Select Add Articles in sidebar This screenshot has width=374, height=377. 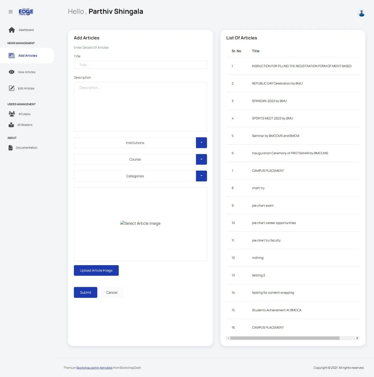coord(28,56)
